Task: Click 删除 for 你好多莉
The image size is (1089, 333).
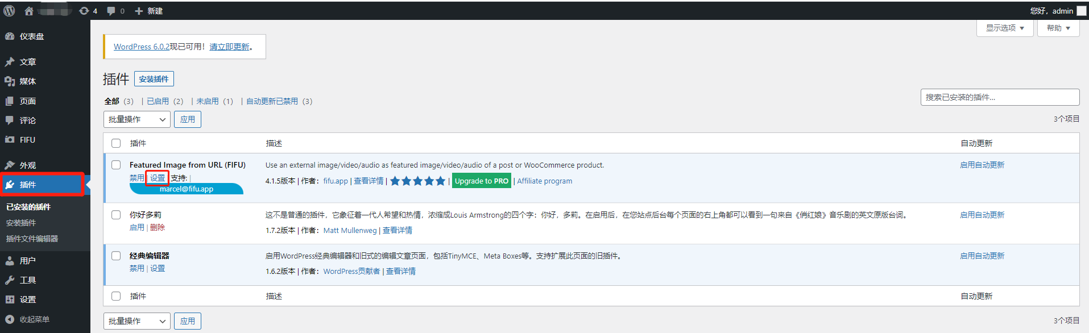Action: 158,227
